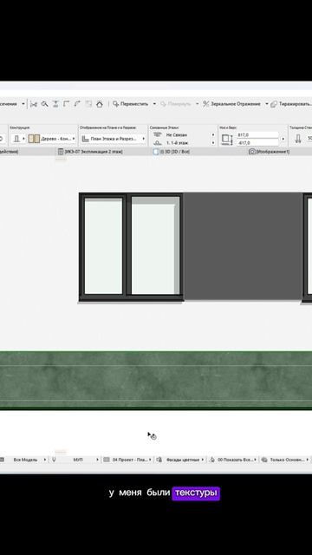This screenshot has height=555, width=312.
Task: Select the dark grey wall panel in the model
Action: click(x=243, y=246)
